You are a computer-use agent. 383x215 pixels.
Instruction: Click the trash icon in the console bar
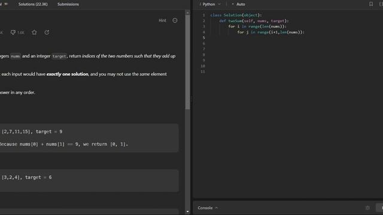(x=367, y=208)
